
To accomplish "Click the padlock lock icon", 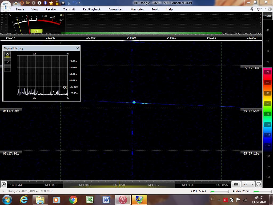I will pos(57,3).
